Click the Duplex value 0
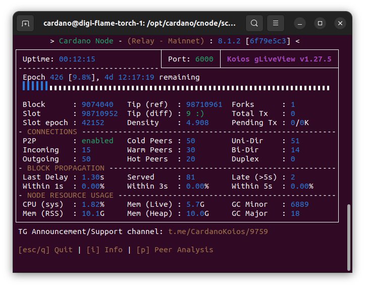 [293, 159]
